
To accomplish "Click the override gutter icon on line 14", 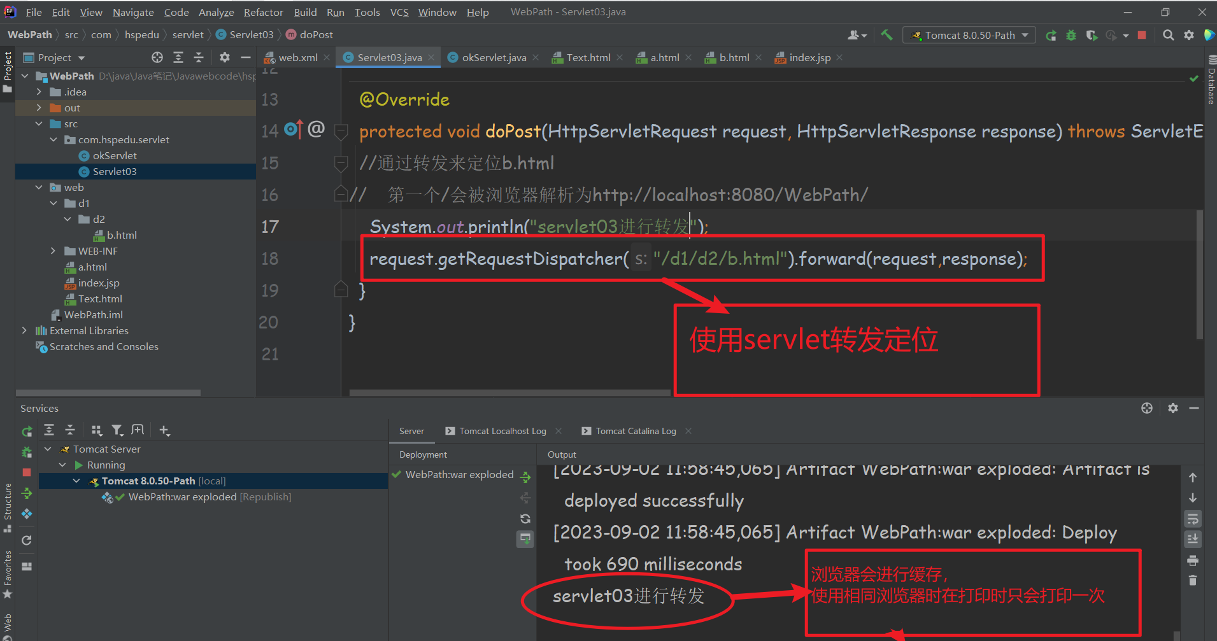I will point(293,129).
